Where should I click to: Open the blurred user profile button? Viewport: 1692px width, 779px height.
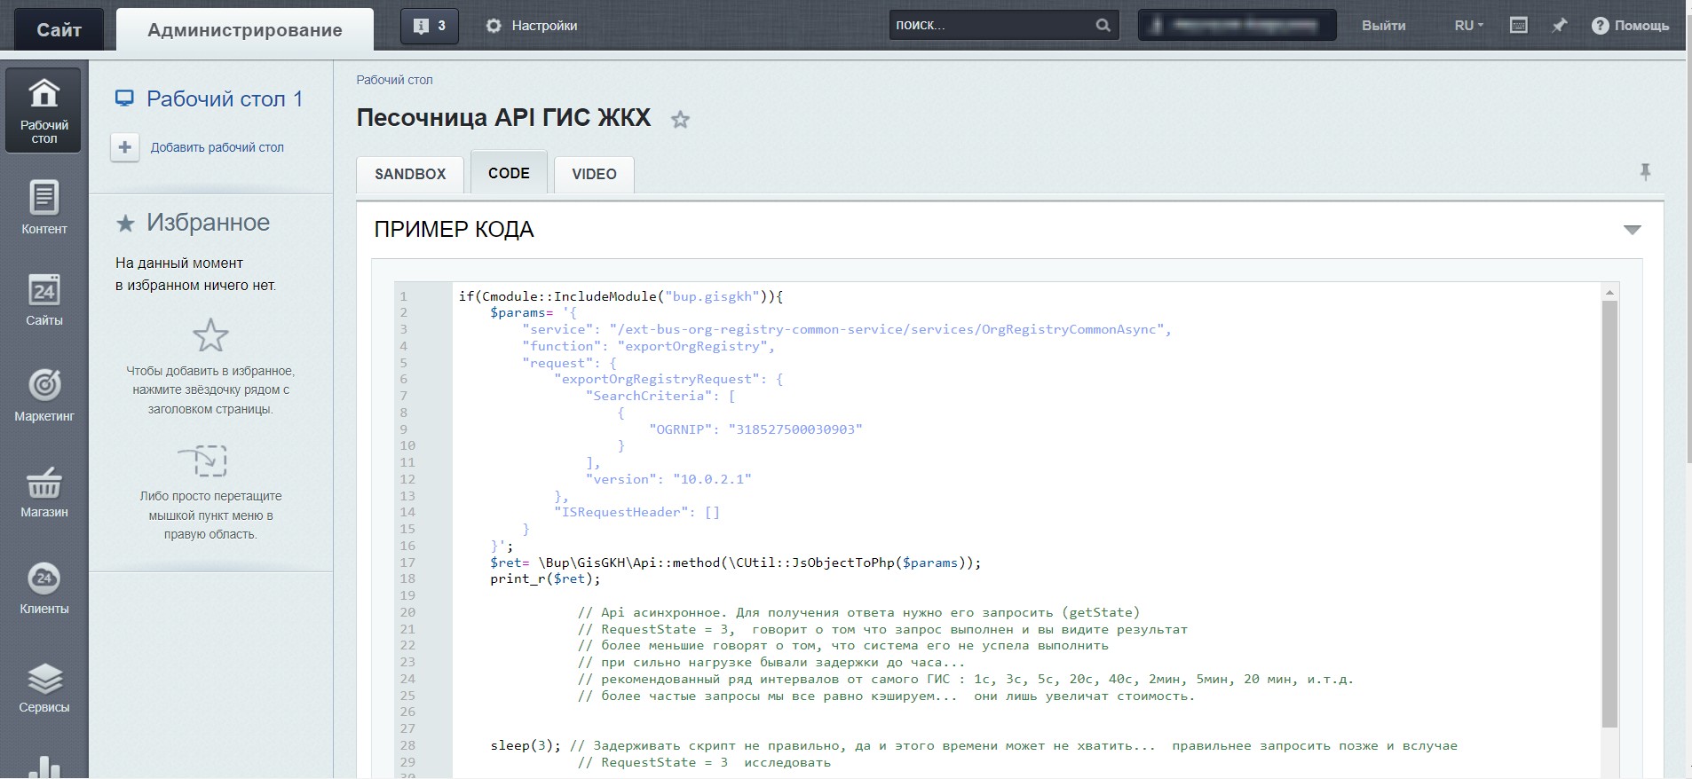coord(1237,25)
